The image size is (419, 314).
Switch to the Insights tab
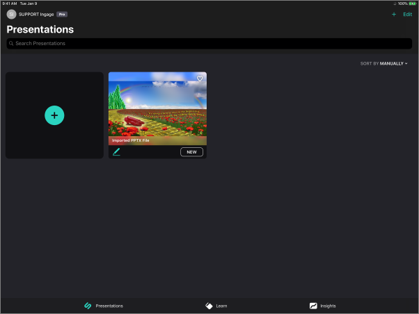322,306
